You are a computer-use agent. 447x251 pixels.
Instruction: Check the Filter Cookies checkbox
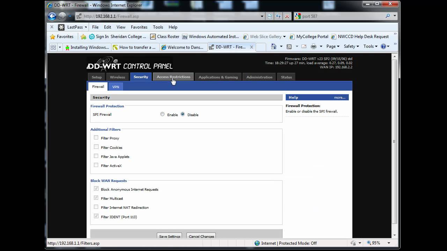[96, 147]
